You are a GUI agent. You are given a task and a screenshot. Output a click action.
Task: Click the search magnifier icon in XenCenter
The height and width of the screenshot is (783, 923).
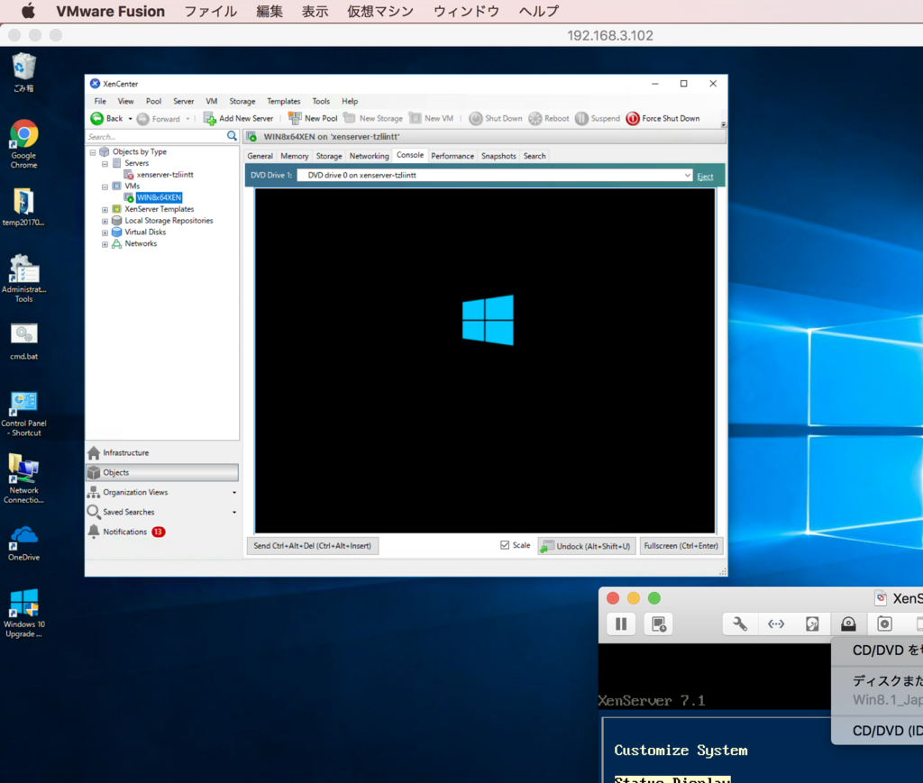click(x=232, y=136)
